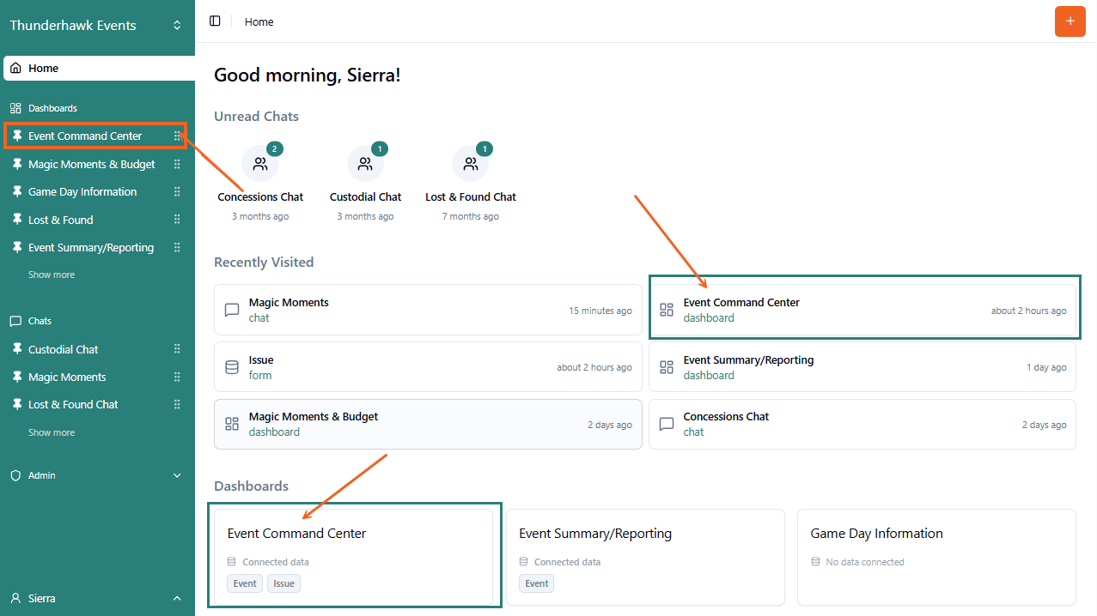Click the orange plus button

(x=1070, y=21)
